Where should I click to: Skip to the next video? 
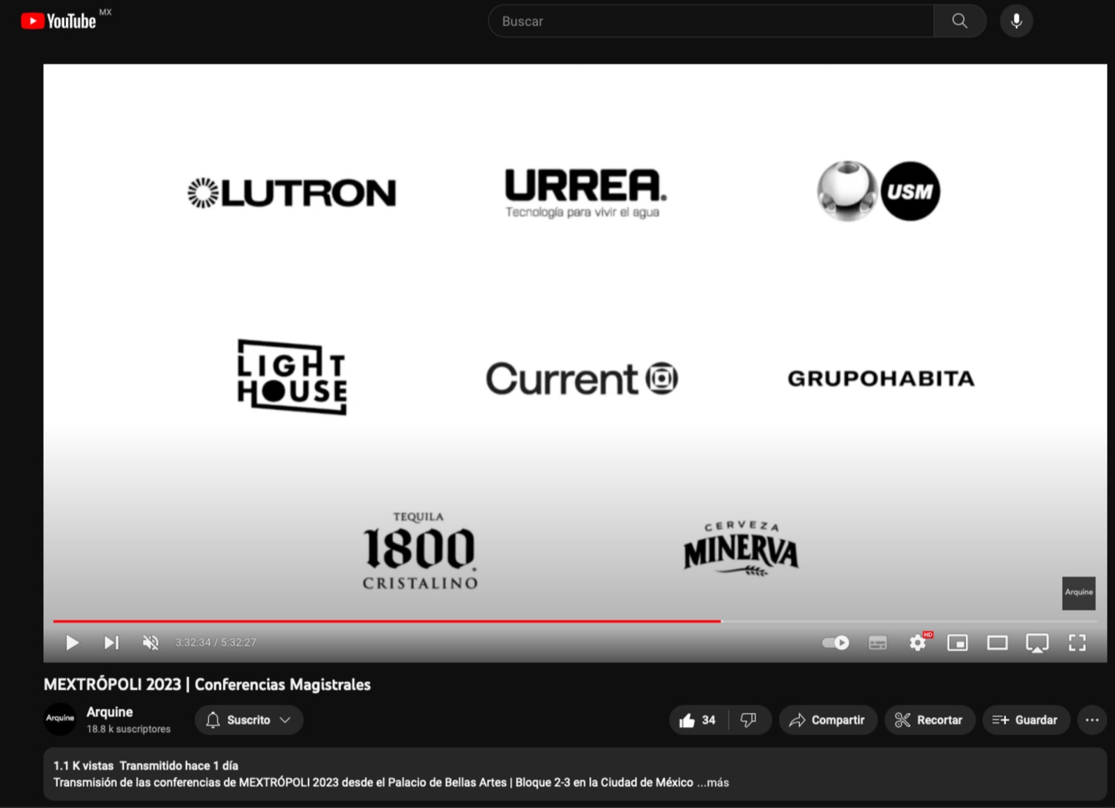[x=111, y=642]
